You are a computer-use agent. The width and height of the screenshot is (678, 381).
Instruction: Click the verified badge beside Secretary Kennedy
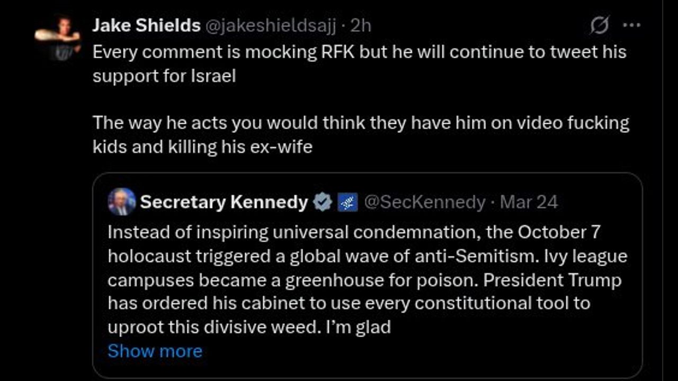point(322,202)
